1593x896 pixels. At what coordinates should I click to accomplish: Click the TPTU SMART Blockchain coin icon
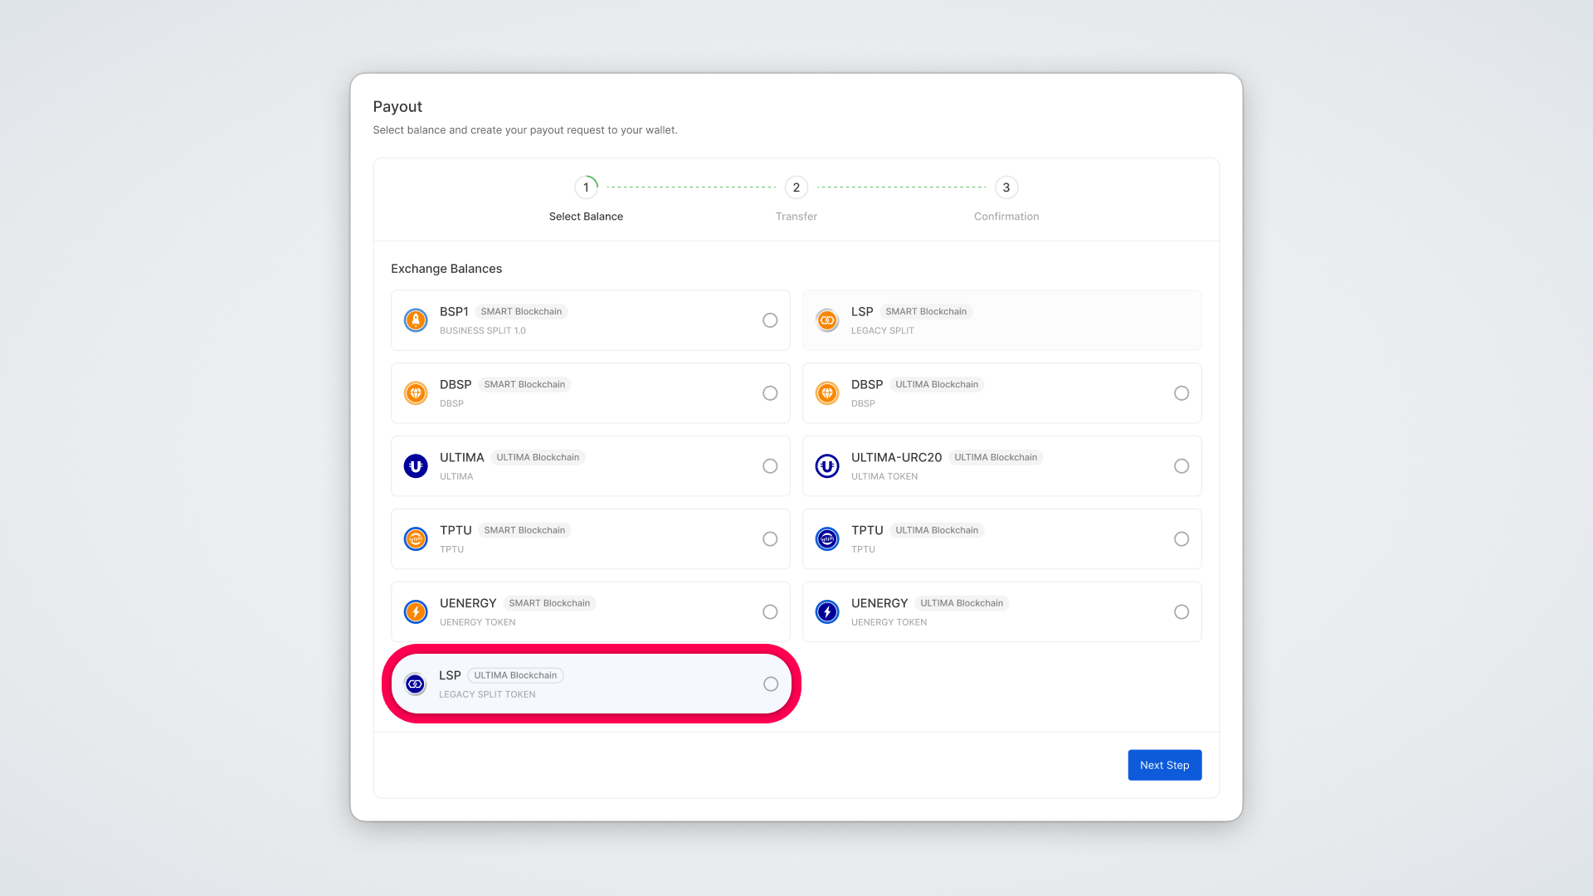coord(416,539)
